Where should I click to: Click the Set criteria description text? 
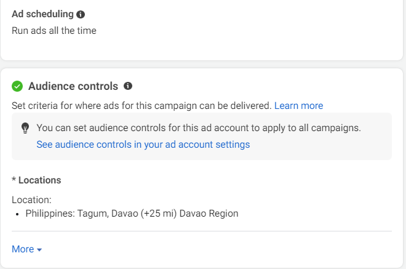click(x=141, y=106)
